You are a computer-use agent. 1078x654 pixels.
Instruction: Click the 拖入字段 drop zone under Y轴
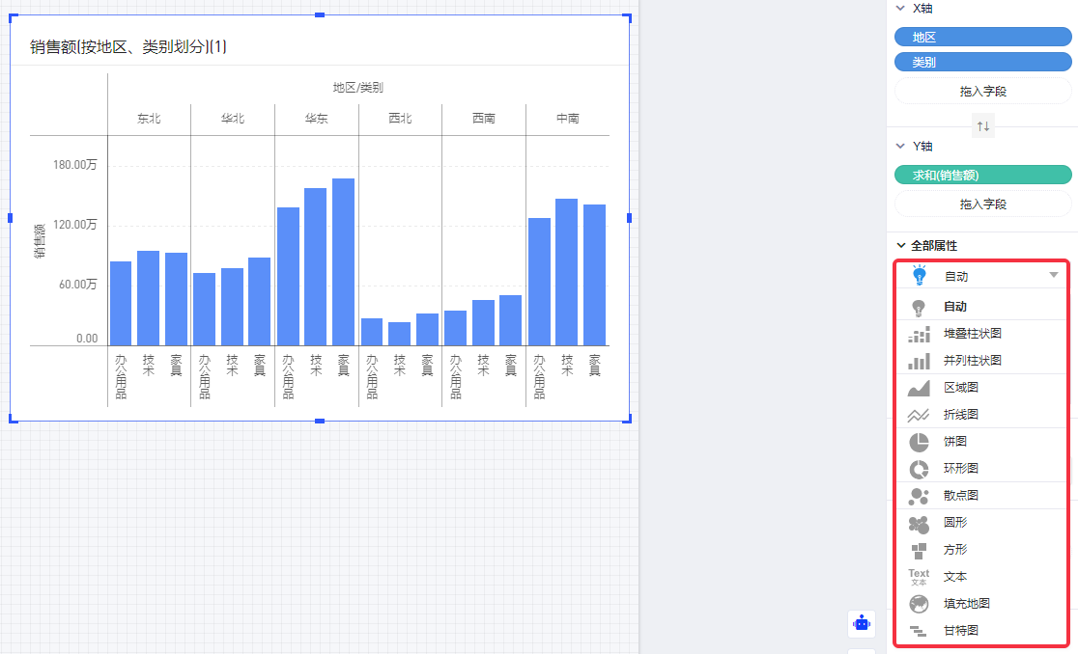point(982,204)
